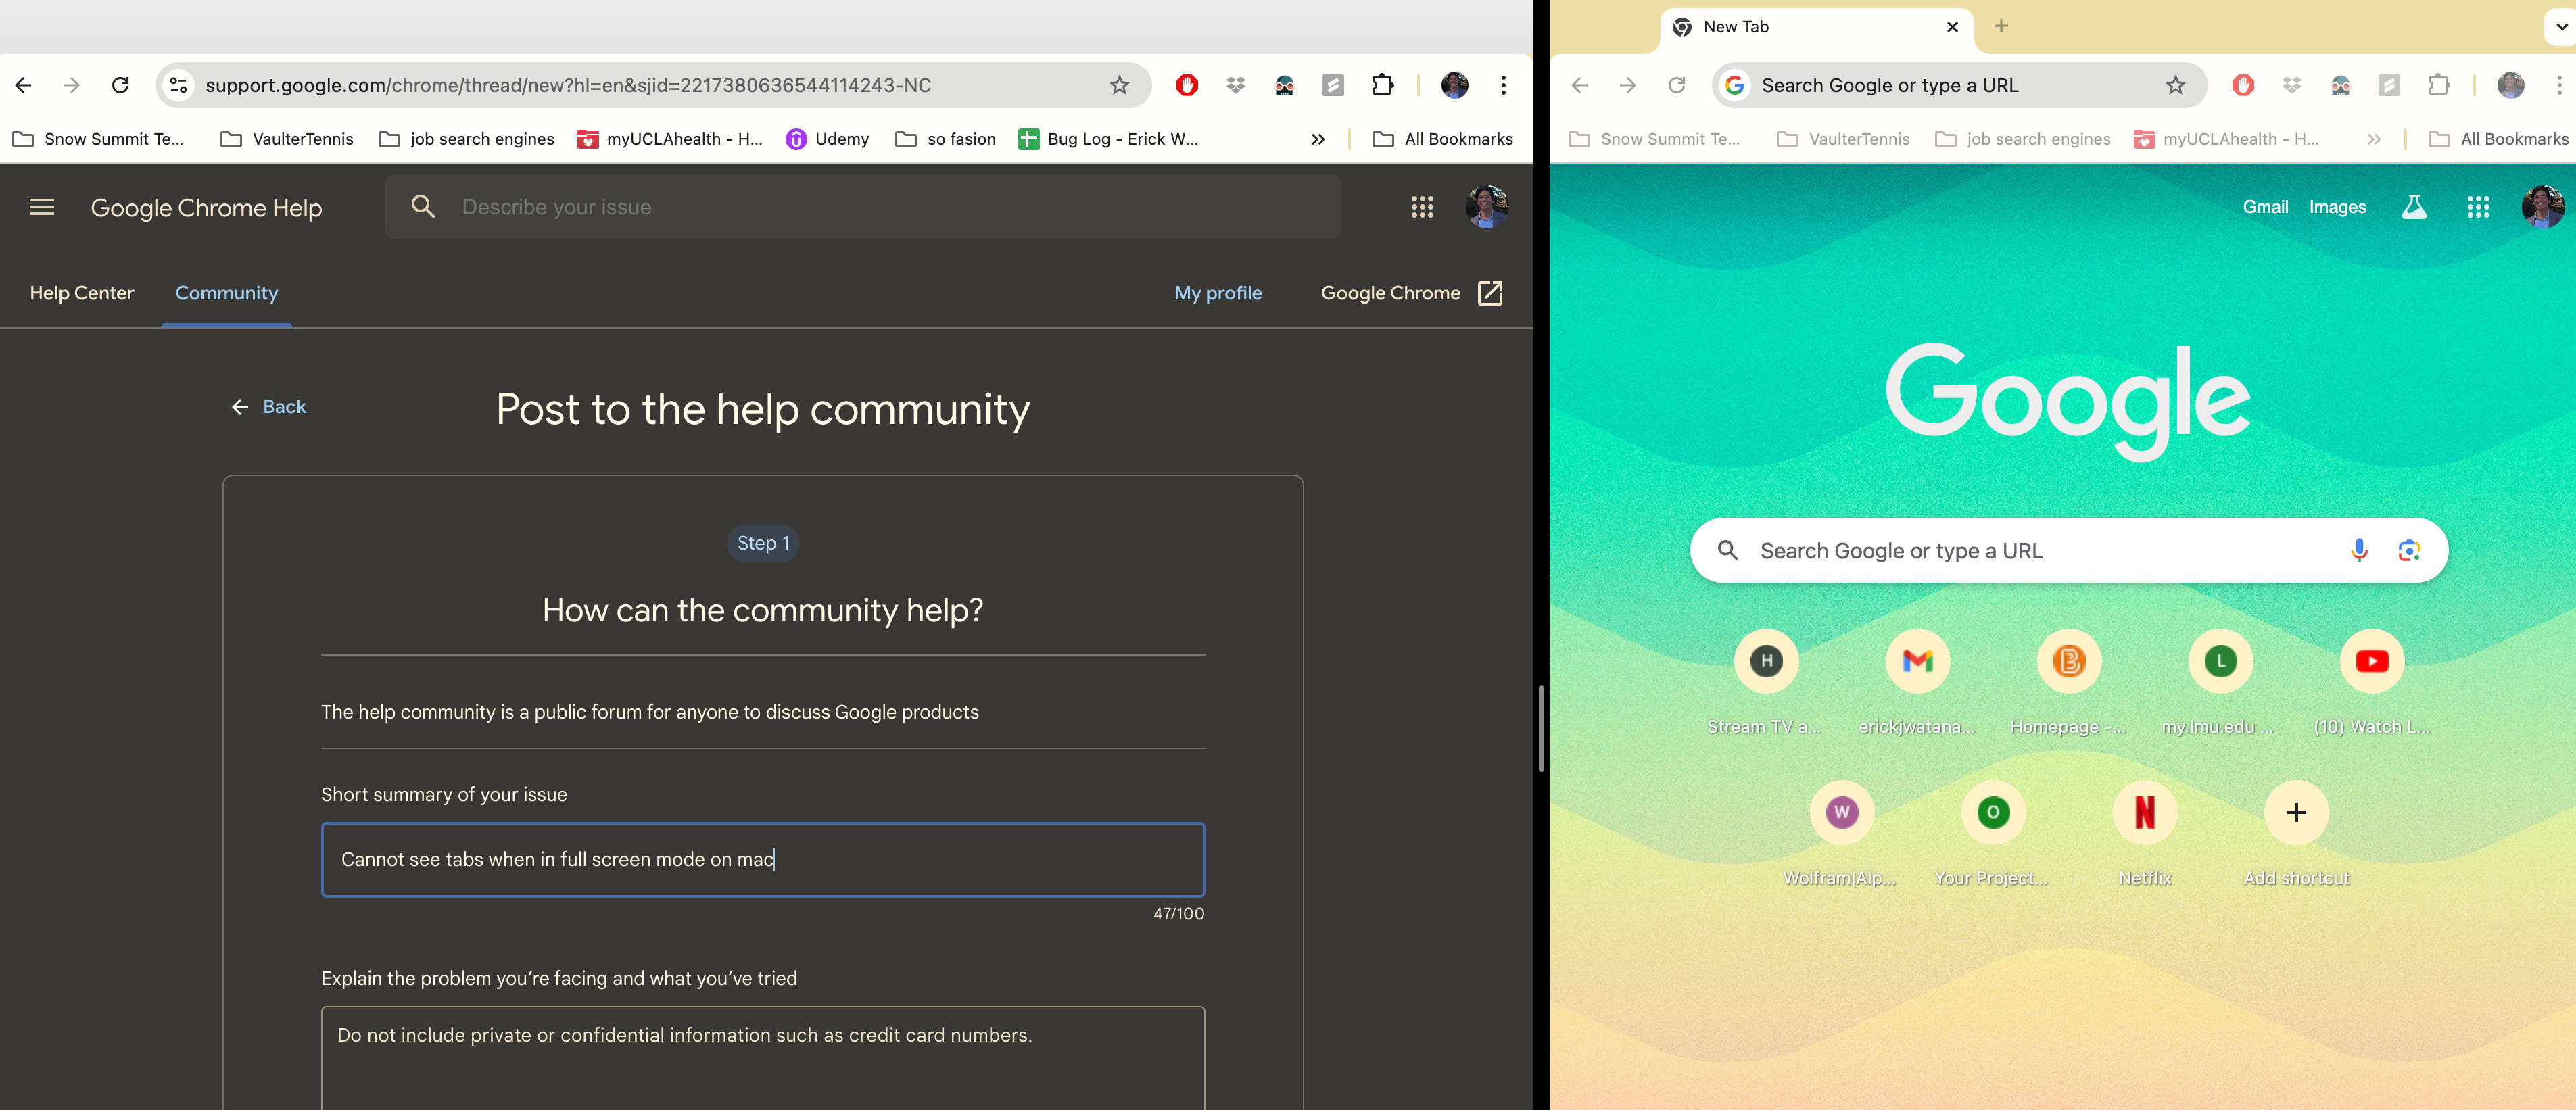Click the Dropbox extension icon in left toolbar

(x=1236, y=85)
